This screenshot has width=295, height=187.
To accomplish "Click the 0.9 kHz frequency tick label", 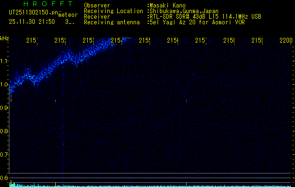I will coord(4,108).
